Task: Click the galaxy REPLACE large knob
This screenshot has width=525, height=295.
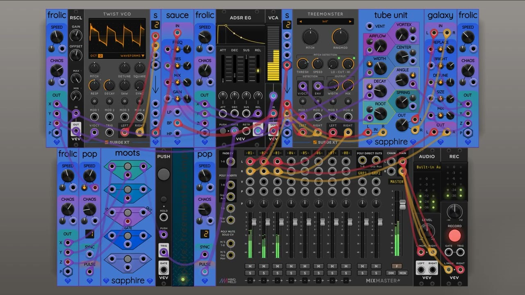Action: [x=450, y=50]
